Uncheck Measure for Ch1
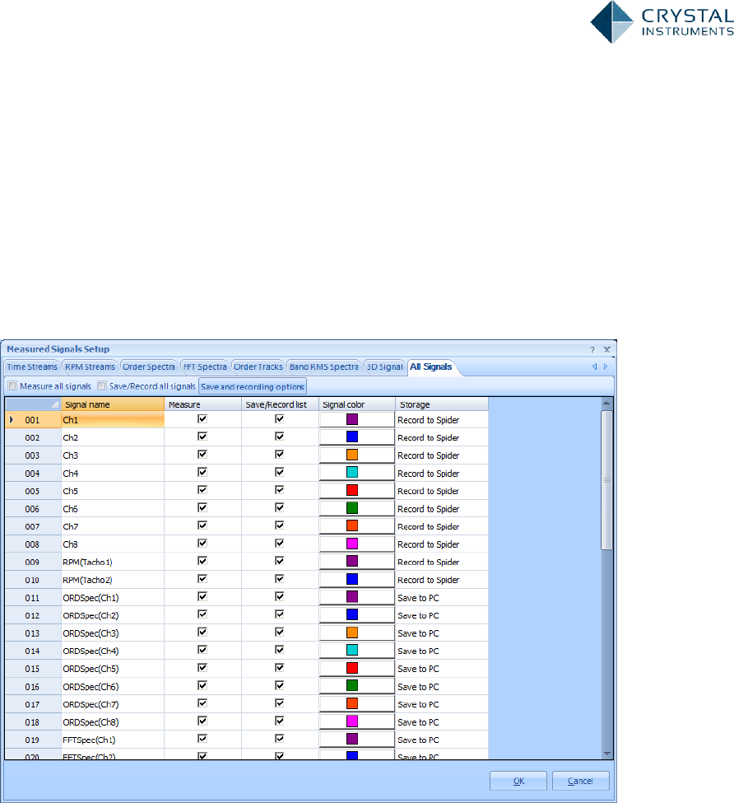Image resolution: width=734 pixels, height=803 pixels. (202, 419)
